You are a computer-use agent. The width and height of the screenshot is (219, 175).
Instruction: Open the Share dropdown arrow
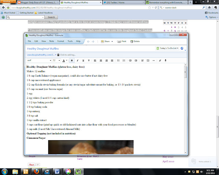(x=112, y=41)
